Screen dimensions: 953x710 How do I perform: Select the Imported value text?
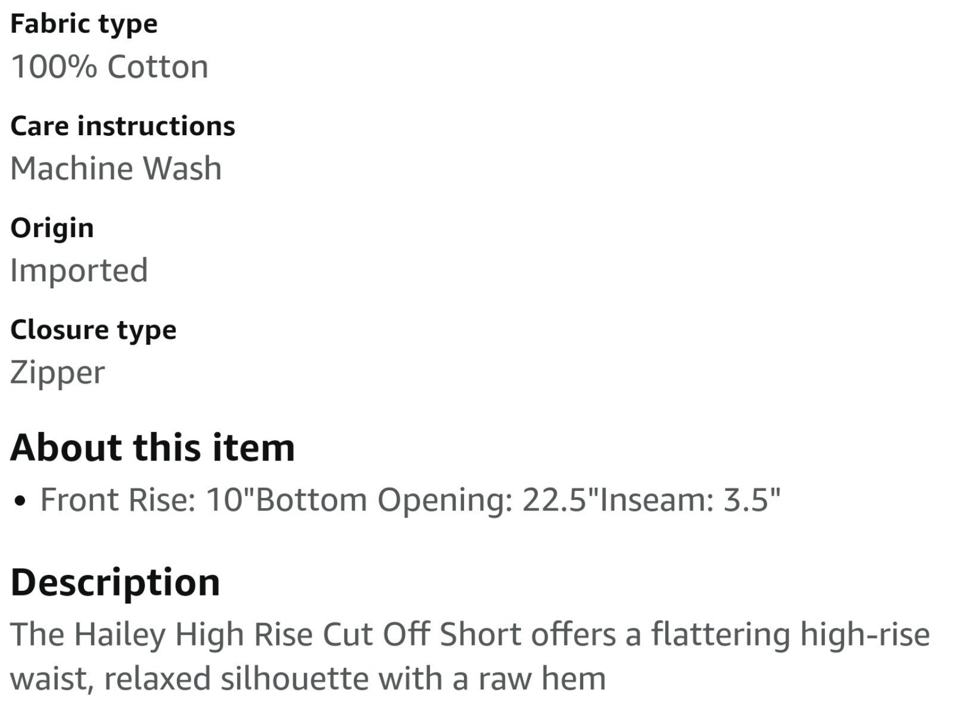[79, 270]
